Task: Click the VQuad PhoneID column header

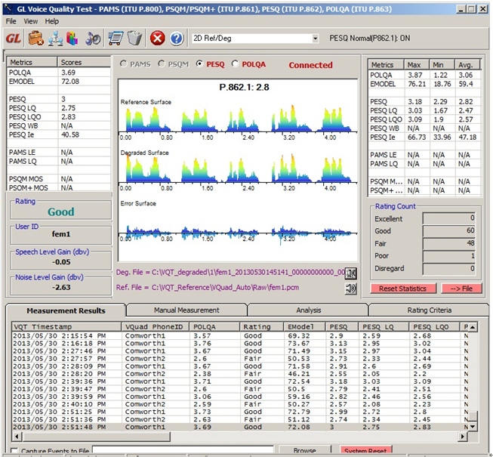Action: point(156,327)
